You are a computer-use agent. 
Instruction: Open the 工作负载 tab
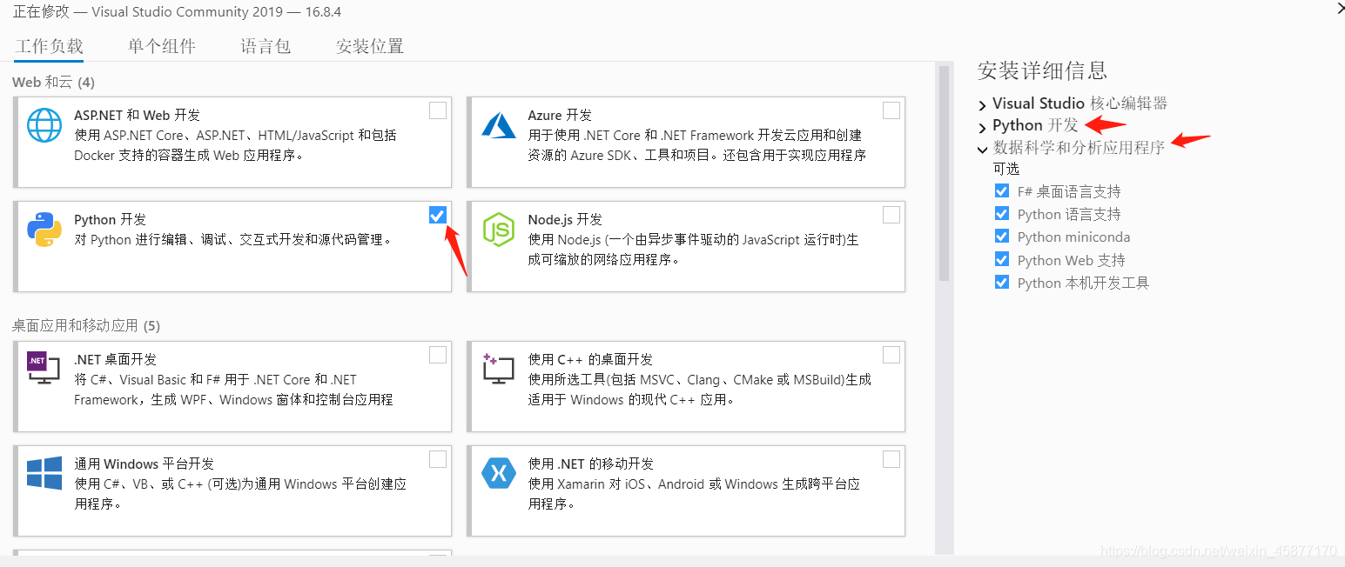point(49,46)
